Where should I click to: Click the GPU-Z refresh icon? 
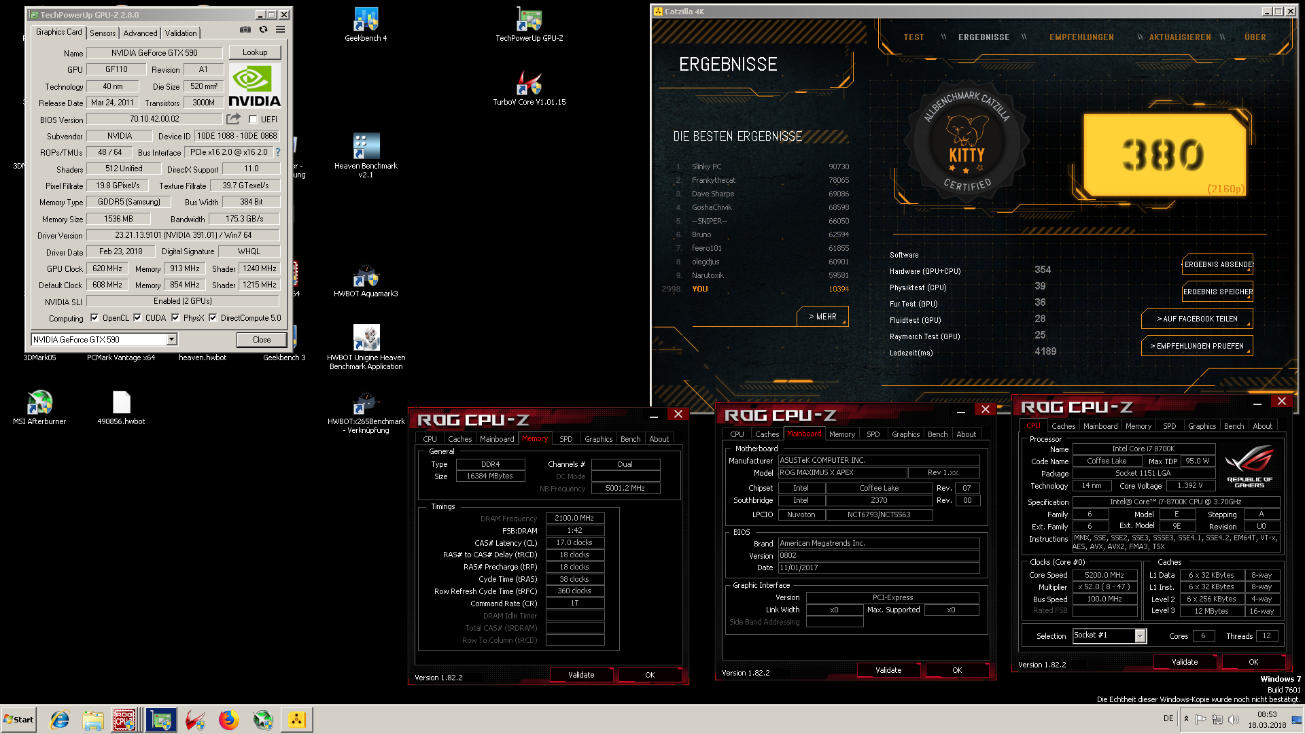click(x=263, y=30)
